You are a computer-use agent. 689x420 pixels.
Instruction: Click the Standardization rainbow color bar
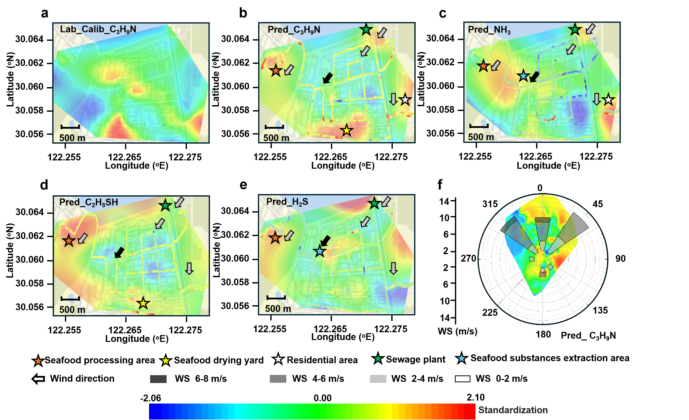coord(312,411)
